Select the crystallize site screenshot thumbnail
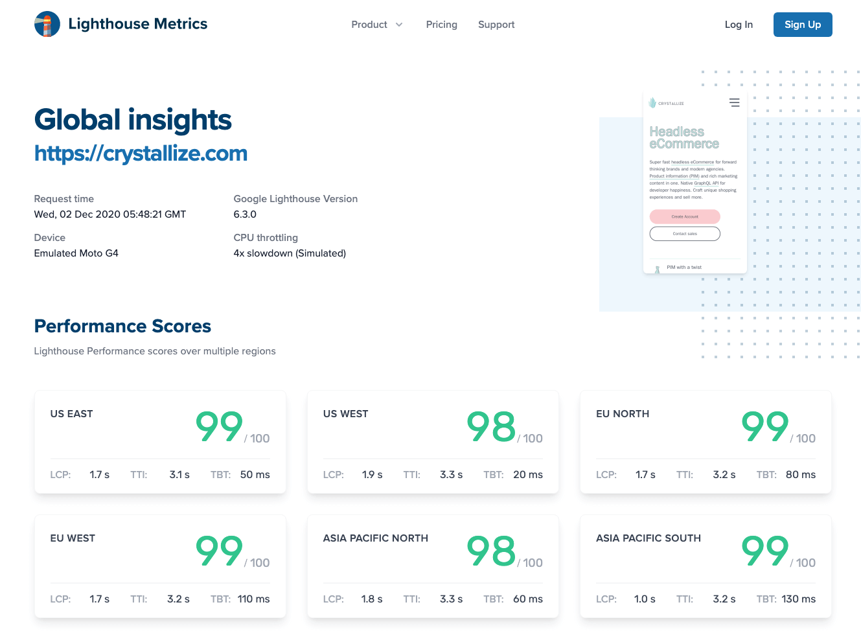Viewport: 861px width, 631px height. point(695,182)
